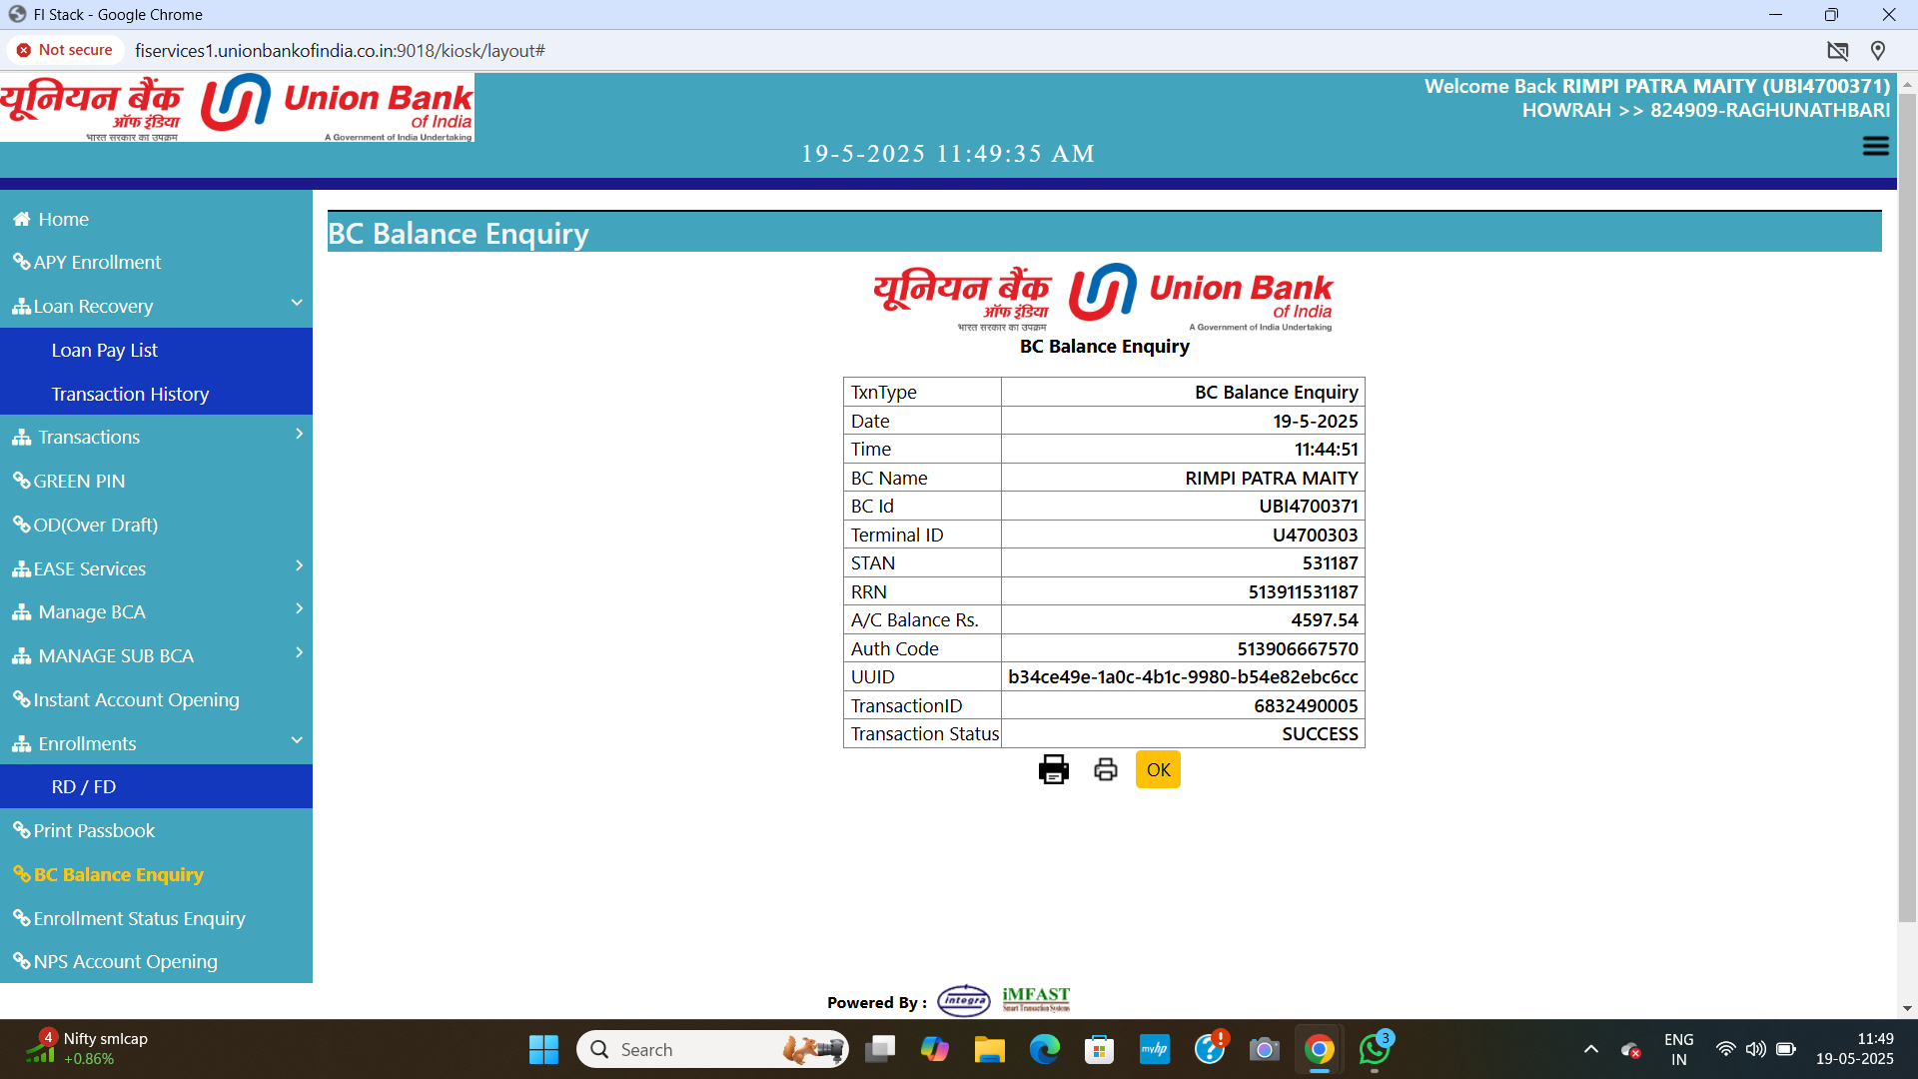Expand the EASE Services submenu

pyautogui.click(x=299, y=565)
